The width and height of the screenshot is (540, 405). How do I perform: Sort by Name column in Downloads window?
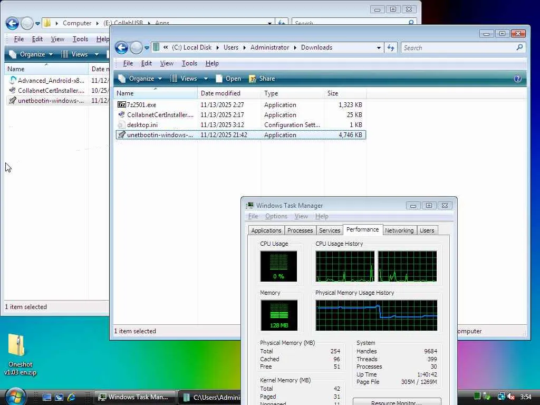156,93
